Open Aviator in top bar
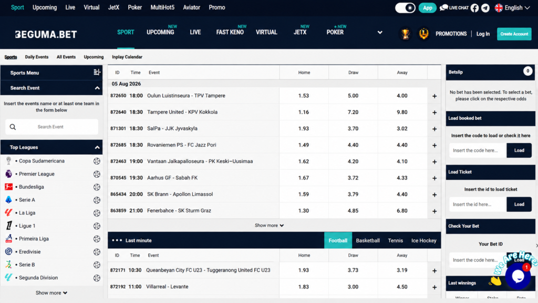538x303 pixels. point(191,7)
